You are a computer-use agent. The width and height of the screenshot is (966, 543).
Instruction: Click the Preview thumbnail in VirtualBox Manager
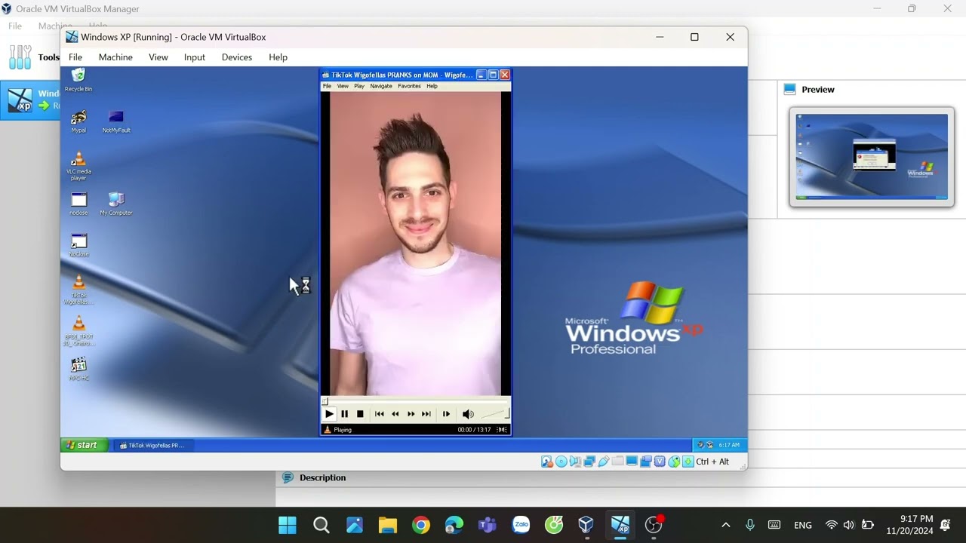click(872, 157)
